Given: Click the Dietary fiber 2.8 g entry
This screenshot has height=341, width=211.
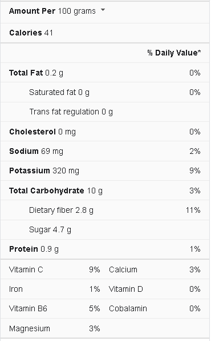Looking at the screenshot, I should click(61, 211).
